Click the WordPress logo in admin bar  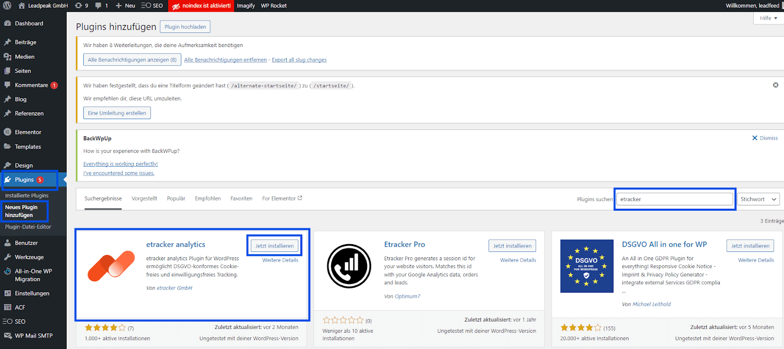7,5
